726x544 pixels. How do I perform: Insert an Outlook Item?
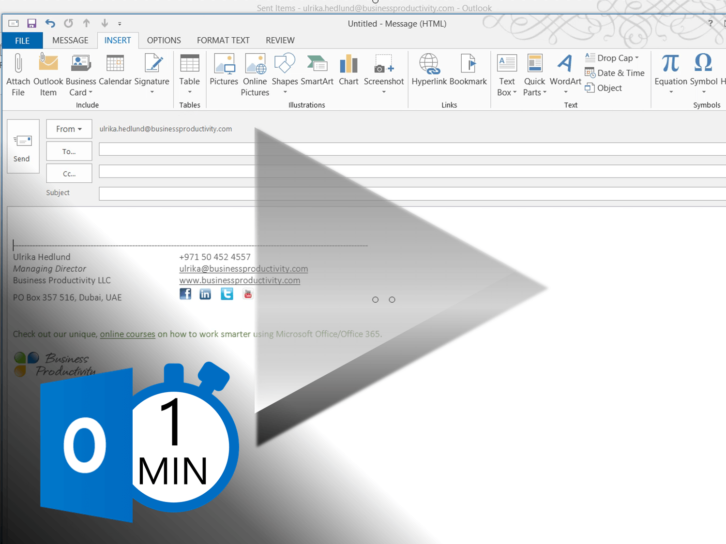48,75
